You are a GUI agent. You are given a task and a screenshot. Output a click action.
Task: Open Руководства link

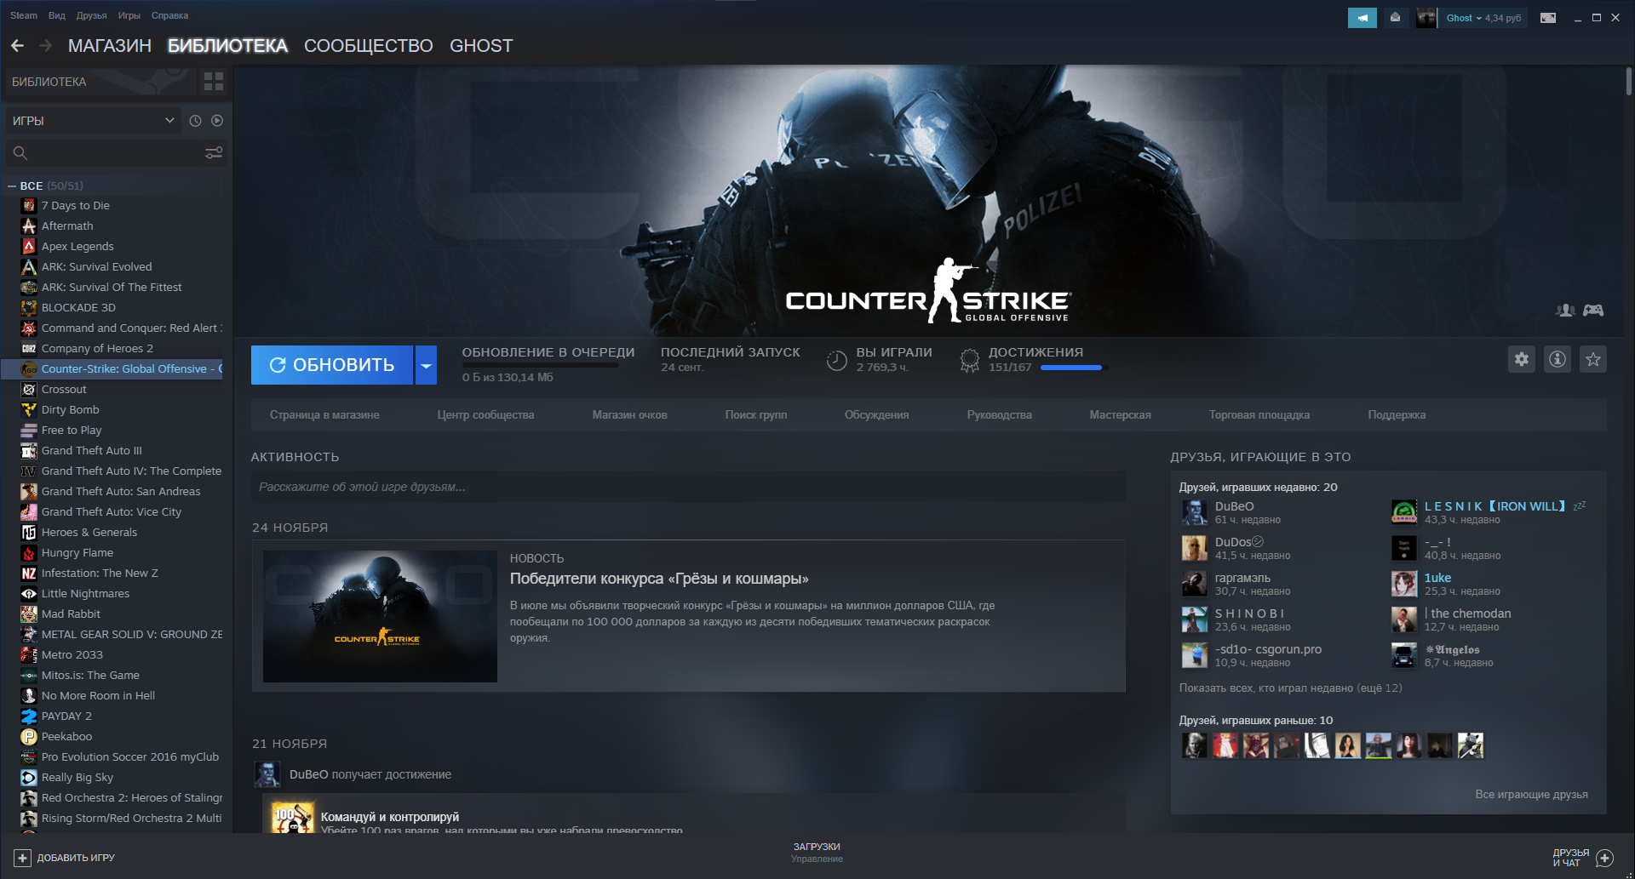pos(999,415)
